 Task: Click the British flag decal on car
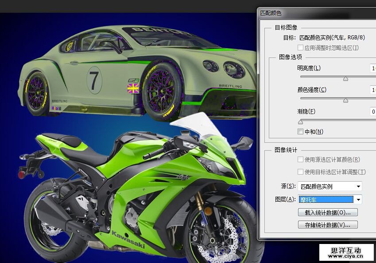[x=133, y=88]
